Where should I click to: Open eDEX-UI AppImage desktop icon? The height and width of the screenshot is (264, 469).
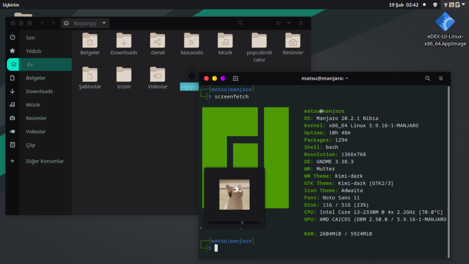pyautogui.click(x=445, y=22)
